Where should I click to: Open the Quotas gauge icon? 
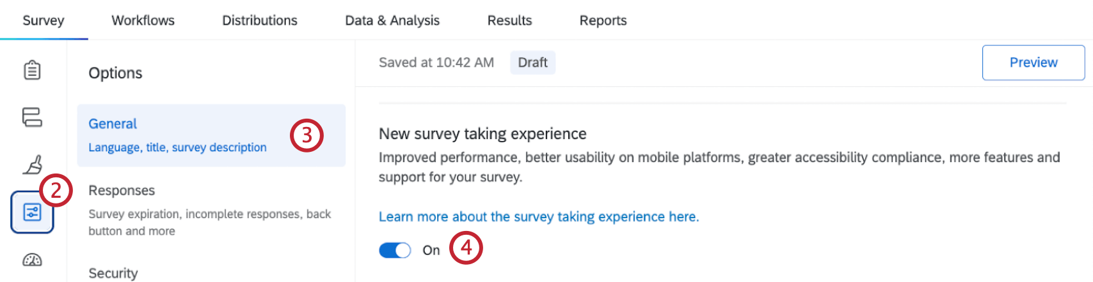coord(32,260)
